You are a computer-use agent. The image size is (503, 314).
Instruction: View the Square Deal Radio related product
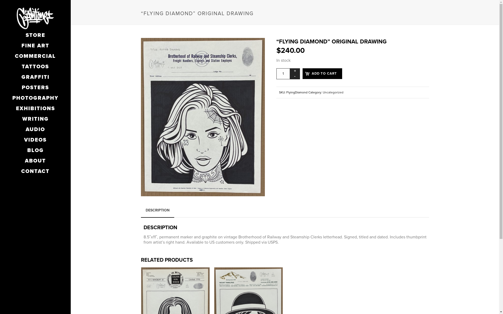coord(175,290)
